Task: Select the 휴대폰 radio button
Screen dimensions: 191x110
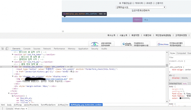Action: pos(145,3)
